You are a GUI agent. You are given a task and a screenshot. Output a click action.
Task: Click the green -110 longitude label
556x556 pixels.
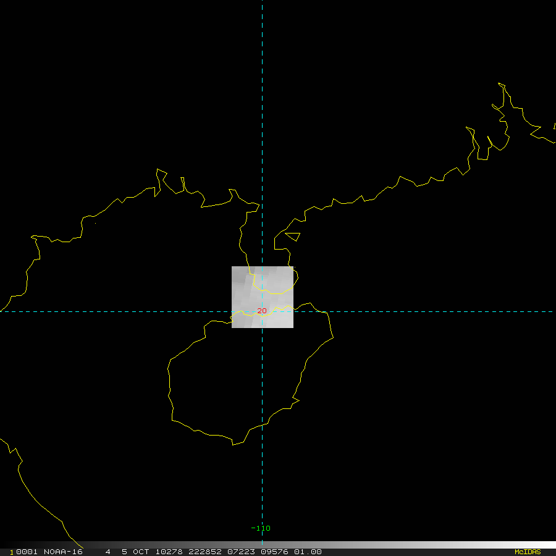[261, 528]
